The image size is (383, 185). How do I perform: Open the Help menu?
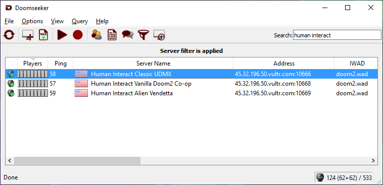pos(102,21)
